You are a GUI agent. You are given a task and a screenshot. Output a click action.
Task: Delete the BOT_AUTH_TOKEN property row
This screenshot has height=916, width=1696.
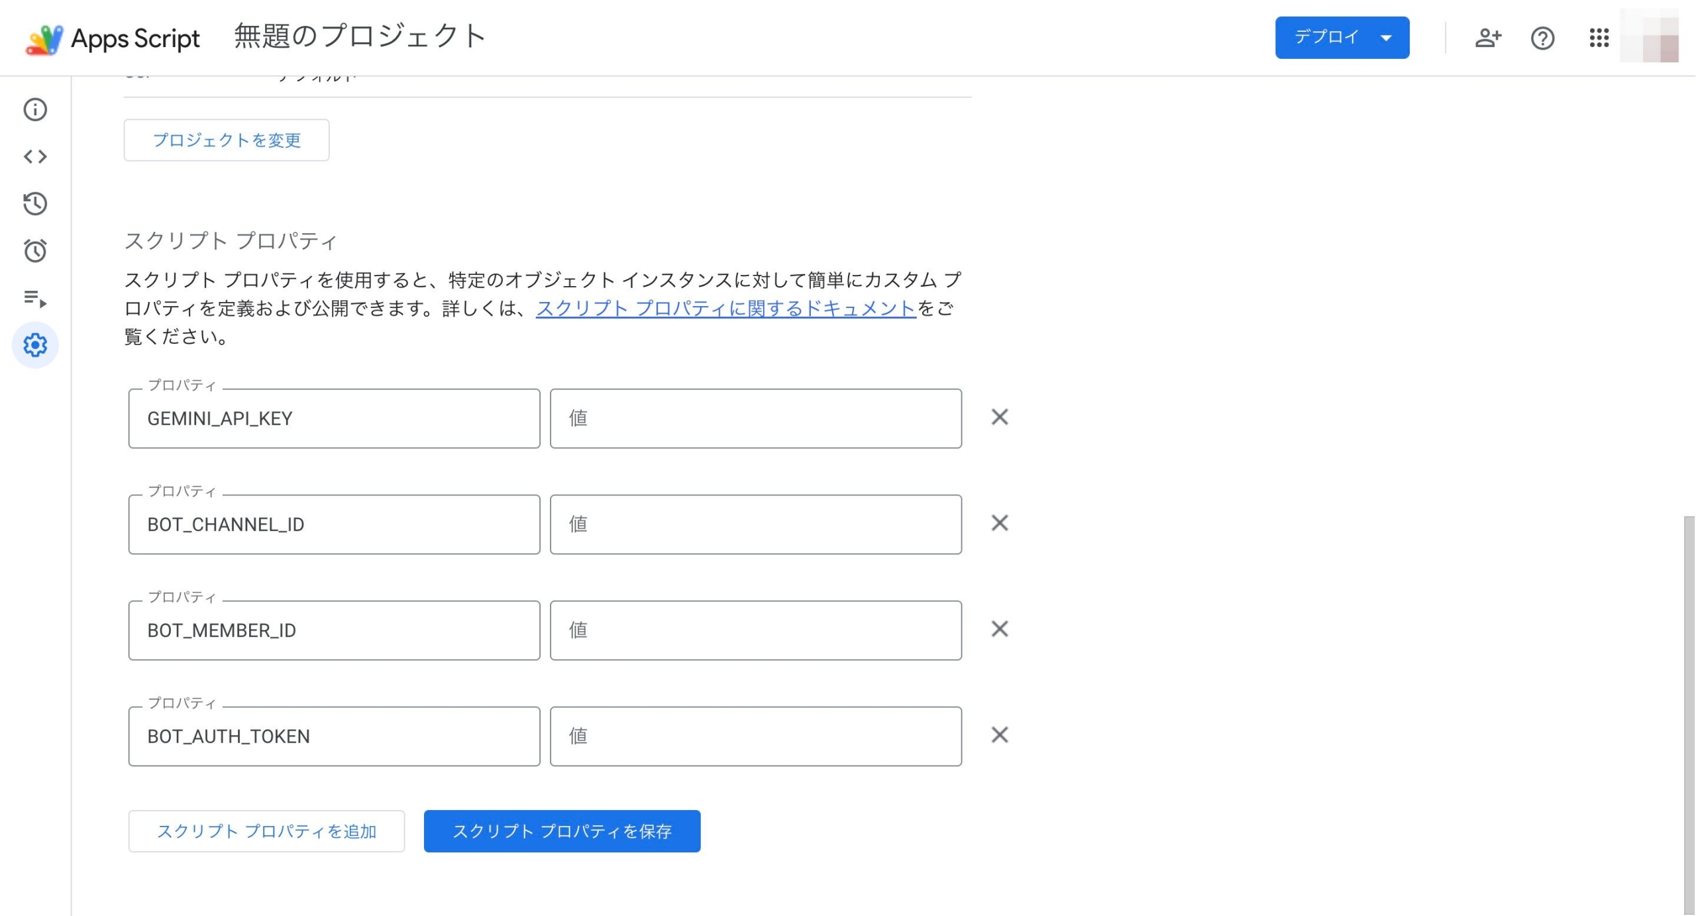(x=999, y=735)
